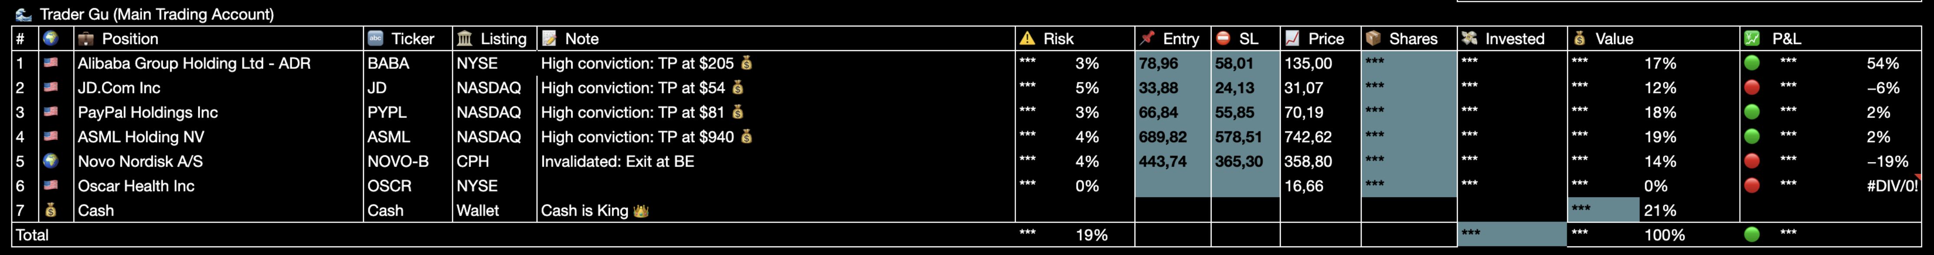
Task: Click the memo icon beside Note header
Action: [x=549, y=38]
